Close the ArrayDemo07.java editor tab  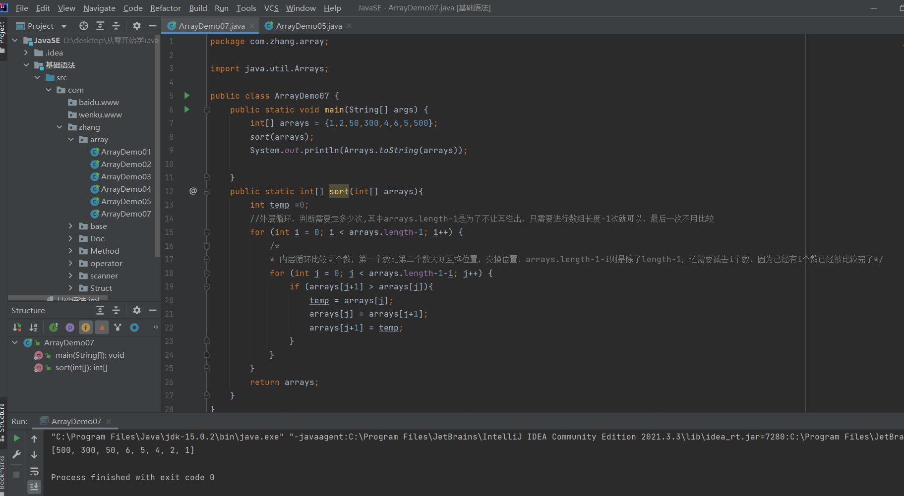coord(252,26)
